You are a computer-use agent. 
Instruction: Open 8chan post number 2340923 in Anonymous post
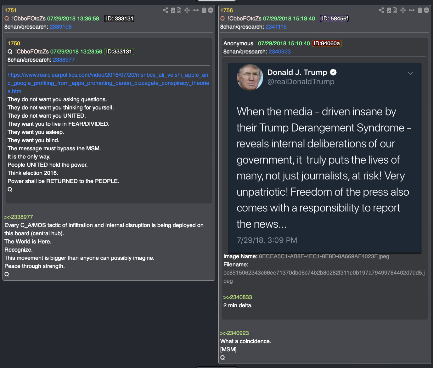pyautogui.click(x=280, y=52)
